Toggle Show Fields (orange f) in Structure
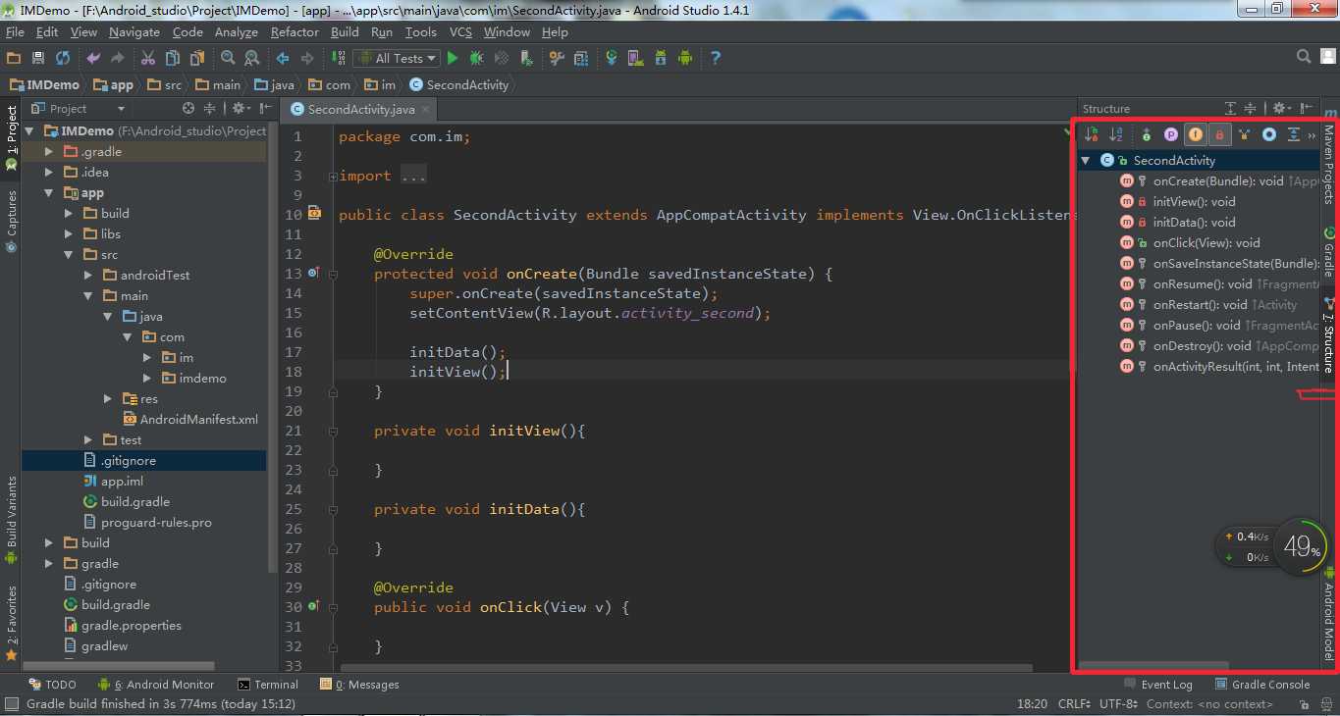1340x716 pixels. 1195,134
